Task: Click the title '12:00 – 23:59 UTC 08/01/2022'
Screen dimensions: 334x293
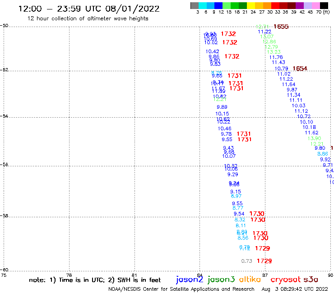Action: point(89,9)
